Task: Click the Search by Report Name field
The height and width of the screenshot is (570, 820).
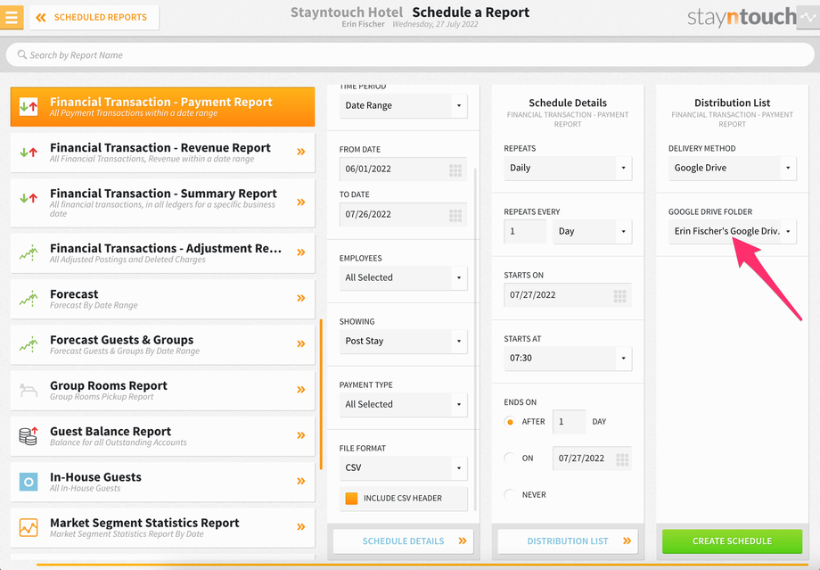Action: coord(410,55)
